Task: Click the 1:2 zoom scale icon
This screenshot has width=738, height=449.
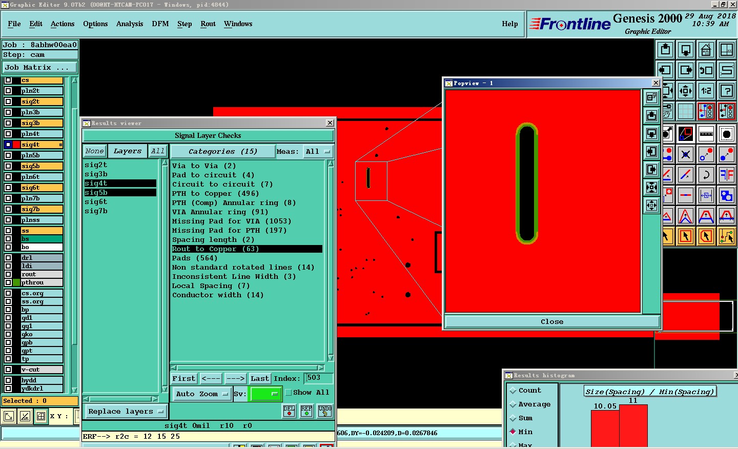Action: click(706, 91)
